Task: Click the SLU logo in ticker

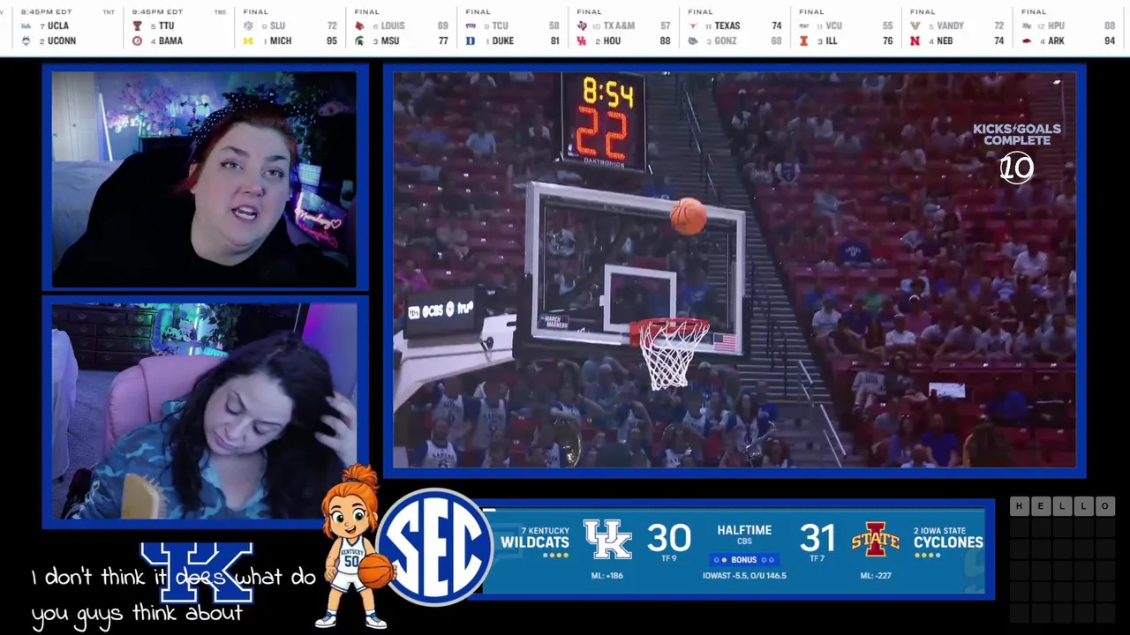Action: (x=248, y=26)
